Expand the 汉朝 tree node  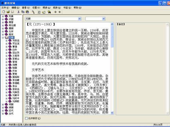pos(3,19)
